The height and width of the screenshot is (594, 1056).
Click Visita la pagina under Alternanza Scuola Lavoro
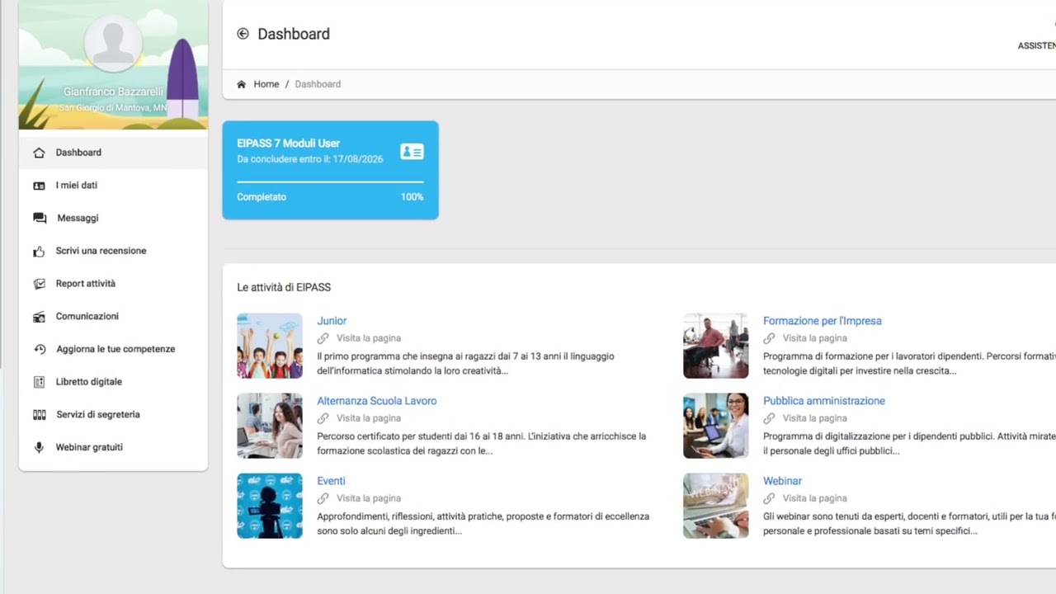coord(369,418)
